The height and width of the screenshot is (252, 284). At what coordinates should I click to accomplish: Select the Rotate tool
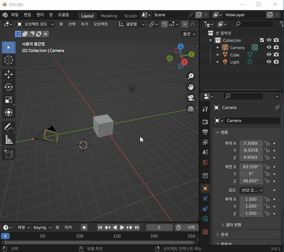tap(9, 87)
